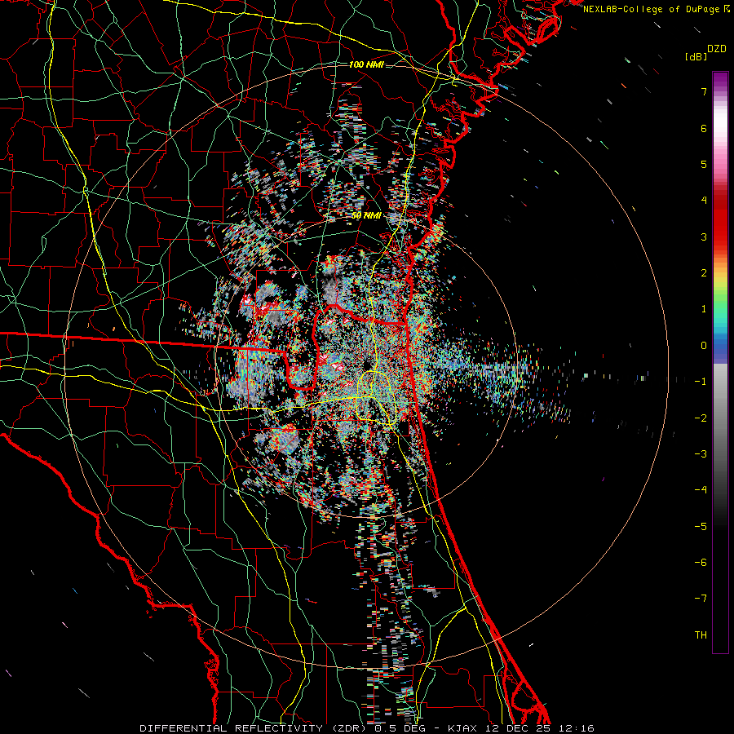Click the -7 value on ZDR scale

click(701, 599)
